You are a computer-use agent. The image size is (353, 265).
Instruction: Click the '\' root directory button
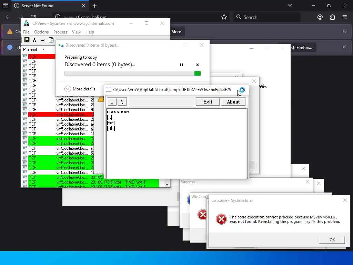(122, 102)
